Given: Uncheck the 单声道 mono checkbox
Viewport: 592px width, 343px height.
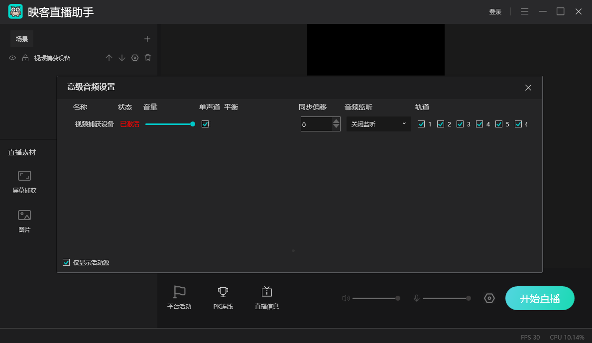Looking at the screenshot, I should 205,124.
